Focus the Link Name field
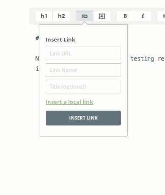This screenshot has height=195, width=165. tap(83, 70)
